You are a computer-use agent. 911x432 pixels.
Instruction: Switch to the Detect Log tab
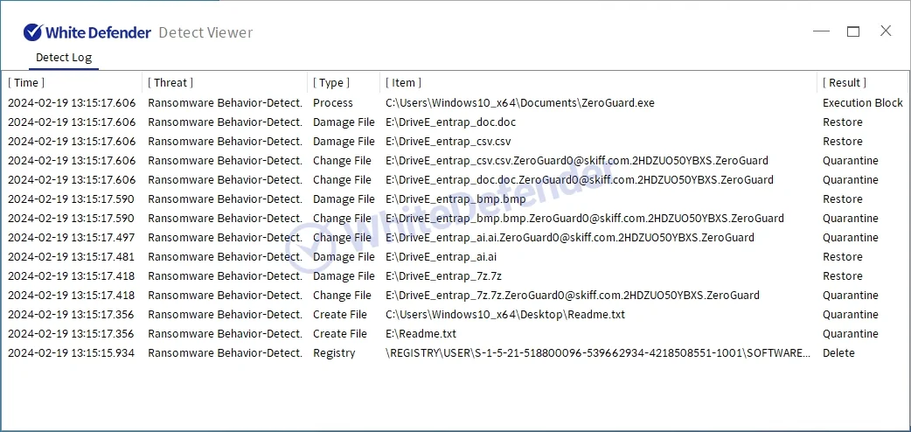pyautogui.click(x=63, y=58)
